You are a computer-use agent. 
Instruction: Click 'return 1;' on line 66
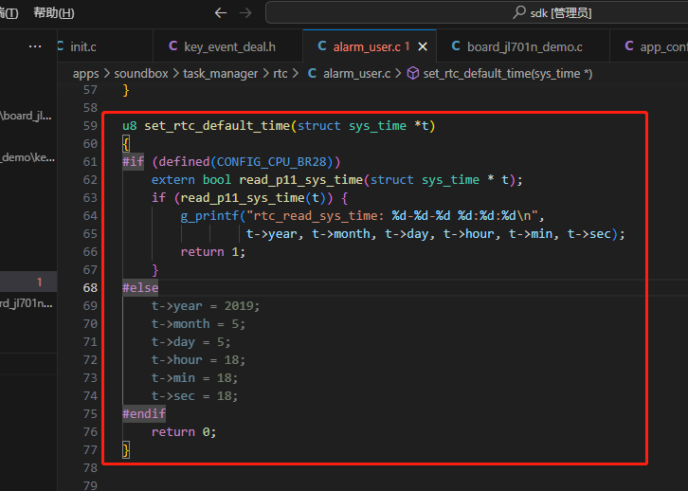pos(213,252)
